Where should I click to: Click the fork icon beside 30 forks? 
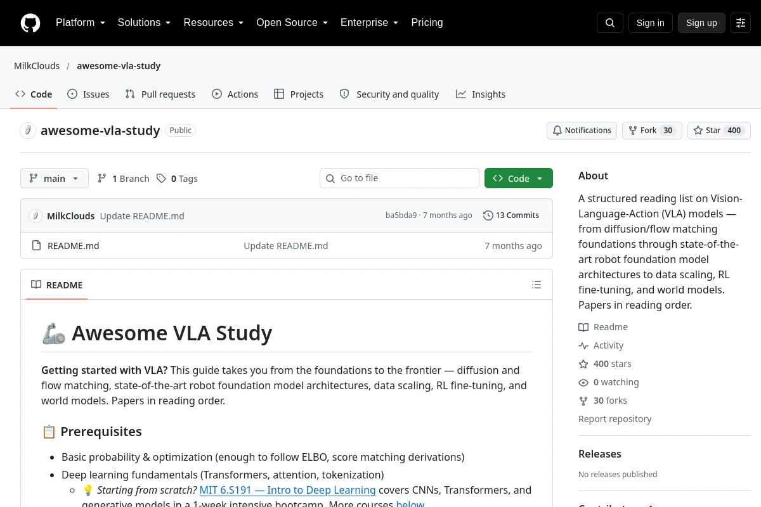[583, 401]
